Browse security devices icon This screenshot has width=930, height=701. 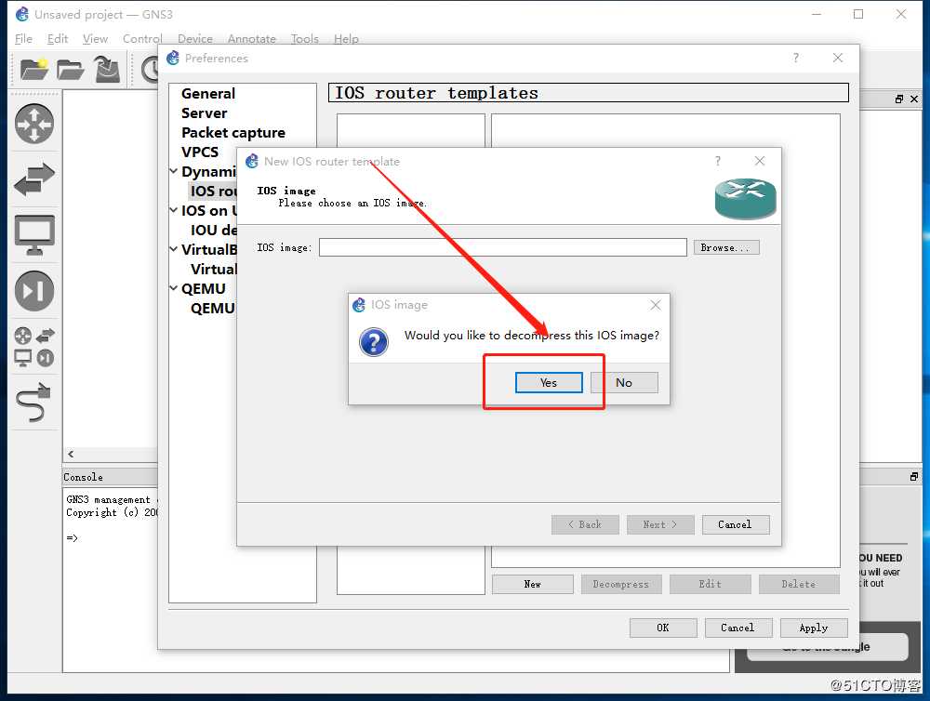34,291
